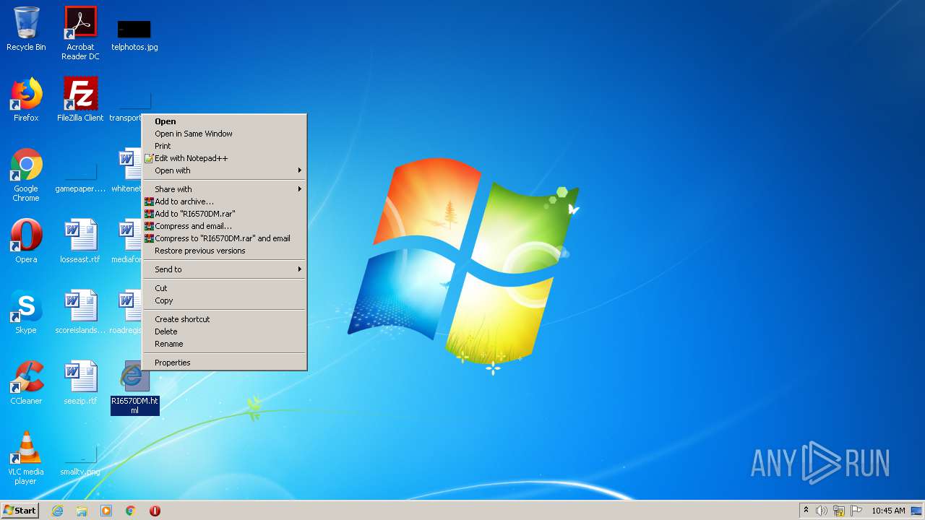Image resolution: width=925 pixels, height=520 pixels.
Task: Choose Restore previous versions
Action: pos(225,251)
